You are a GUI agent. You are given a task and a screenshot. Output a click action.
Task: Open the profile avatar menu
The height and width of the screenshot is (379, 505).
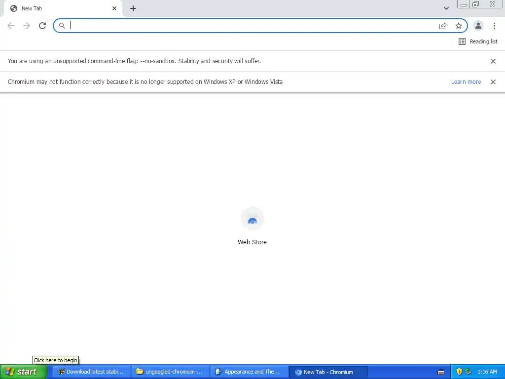pyautogui.click(x=478, y=26)
